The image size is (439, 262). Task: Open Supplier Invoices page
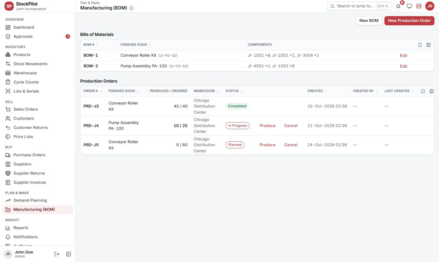tap(38, 182)
